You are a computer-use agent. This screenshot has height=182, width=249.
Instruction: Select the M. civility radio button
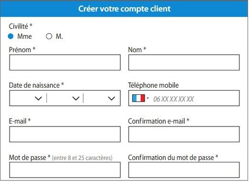point(49,36)
